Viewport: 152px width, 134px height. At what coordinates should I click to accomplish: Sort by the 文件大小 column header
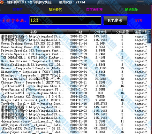pyautogui.click(x=100, y=32)
